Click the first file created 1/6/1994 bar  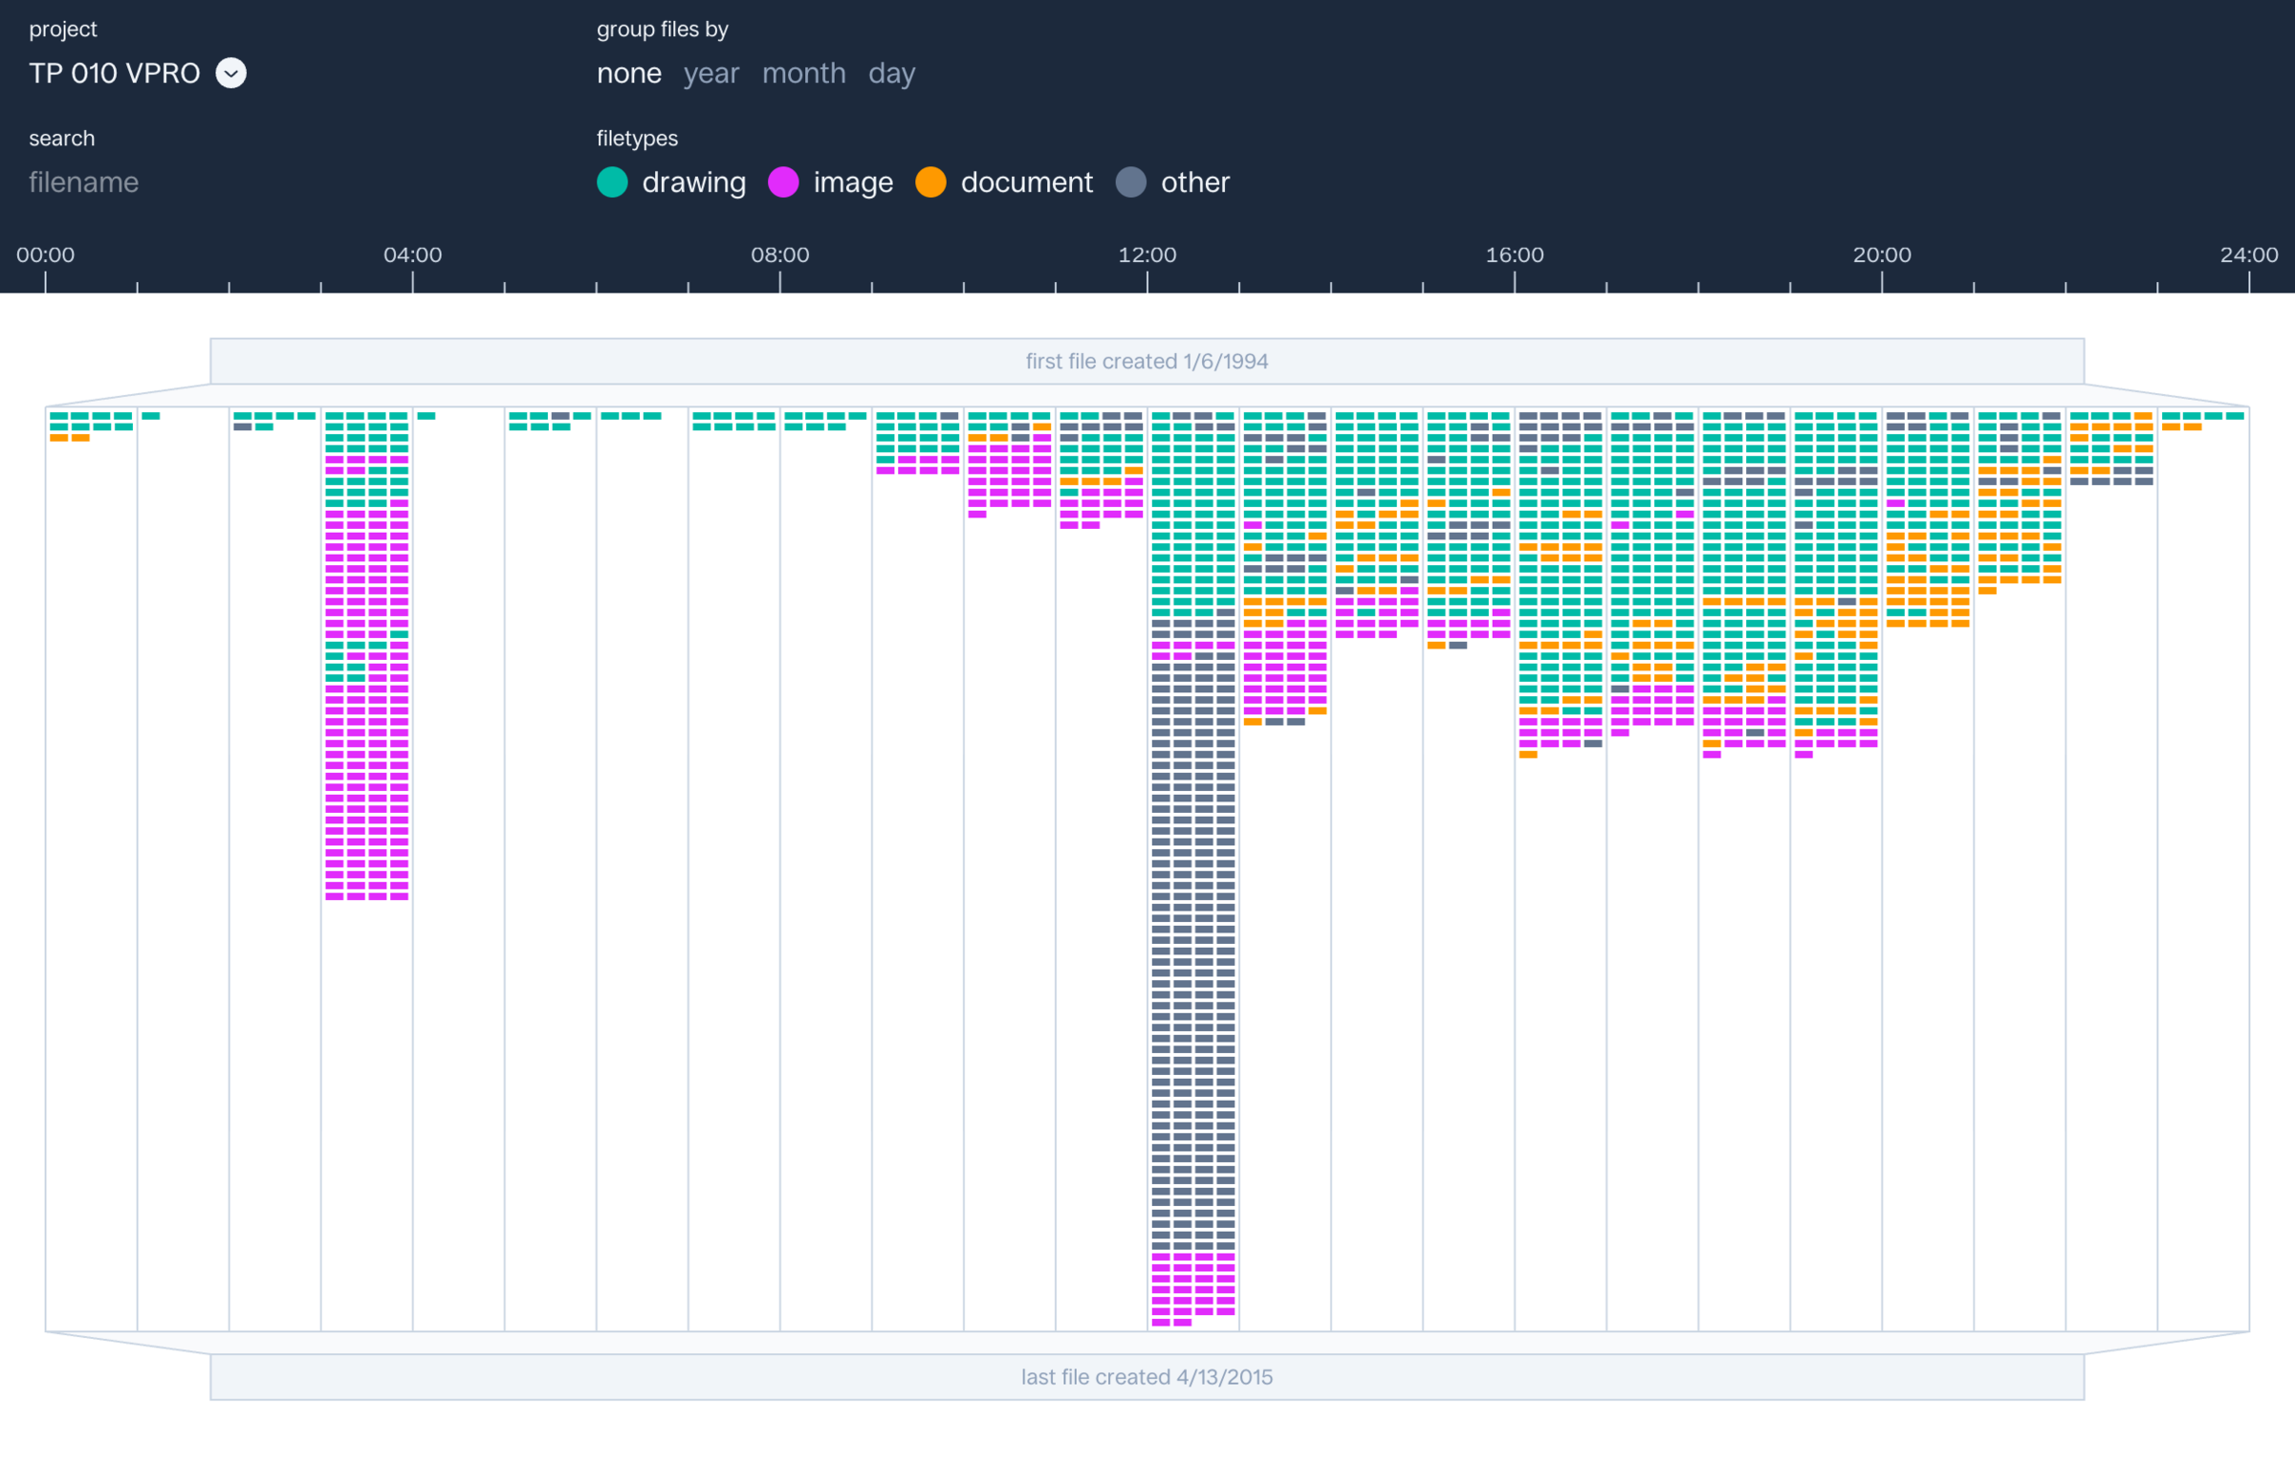coord(1147,362)
